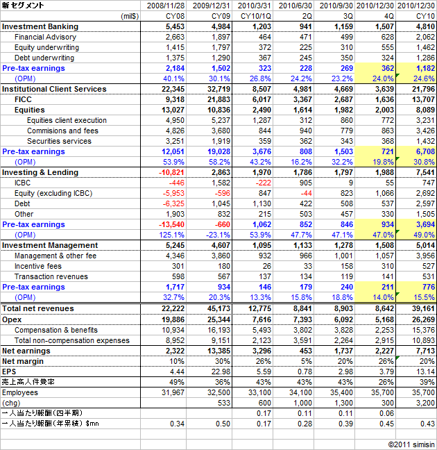Select the 16,193 compensation CY09 value
The height and width of the screenshot is (450, 437).
[218, 330]
